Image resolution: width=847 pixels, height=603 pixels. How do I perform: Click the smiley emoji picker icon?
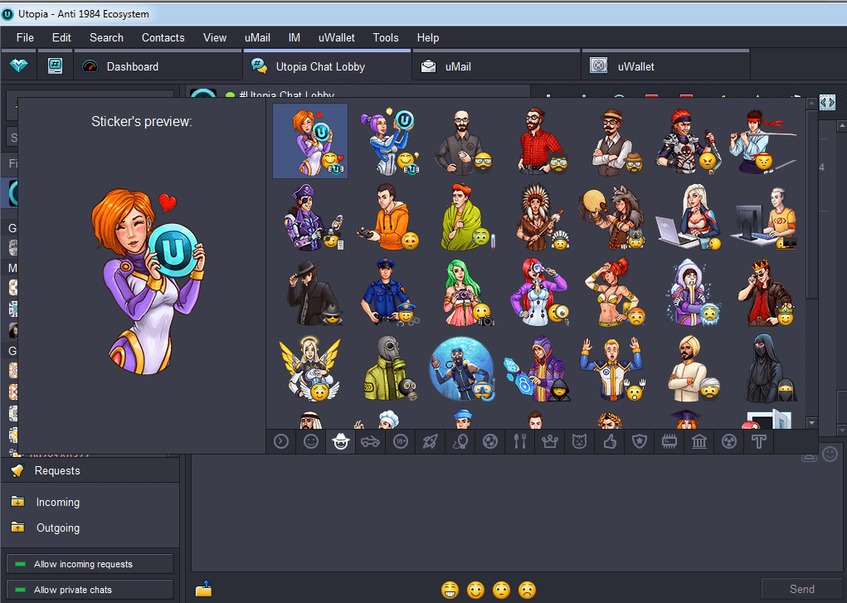click(x=830, y=454)
